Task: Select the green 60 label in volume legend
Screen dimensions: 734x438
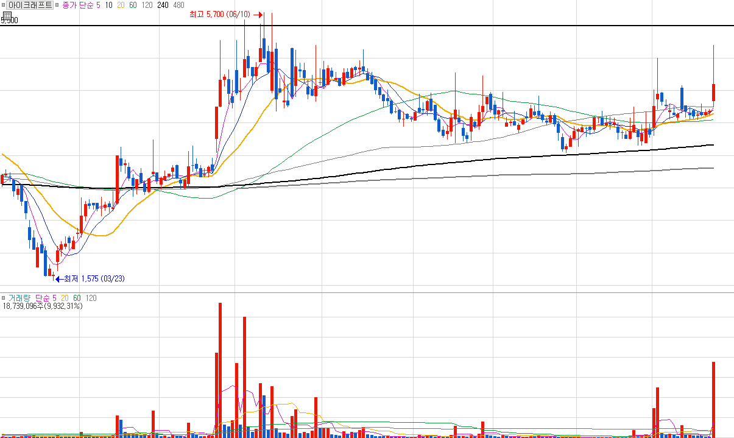Action: (x=77, y=298)
